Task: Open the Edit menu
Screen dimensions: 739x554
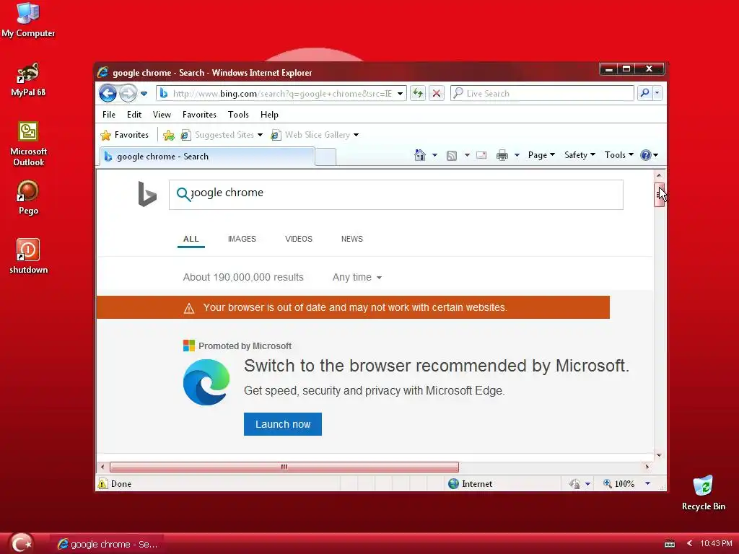Action: (x=134, y=115)
